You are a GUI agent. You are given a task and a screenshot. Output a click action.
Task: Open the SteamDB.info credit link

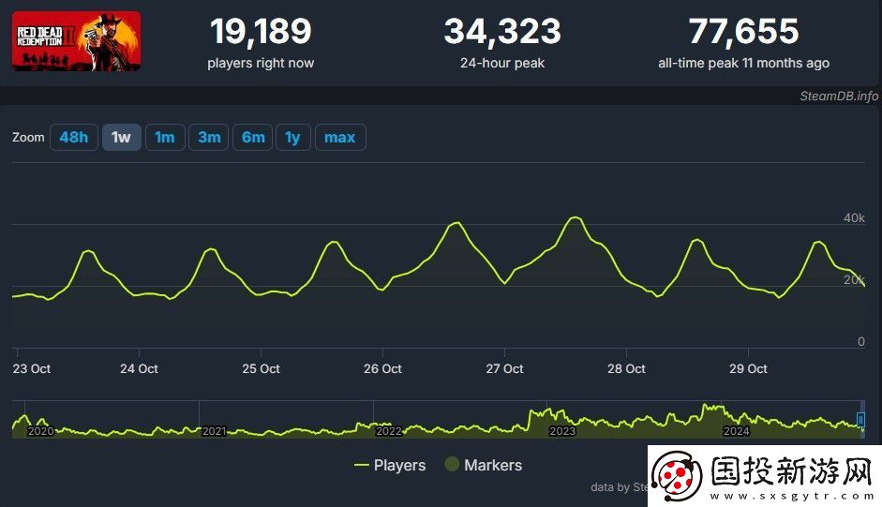coord(839,96)
